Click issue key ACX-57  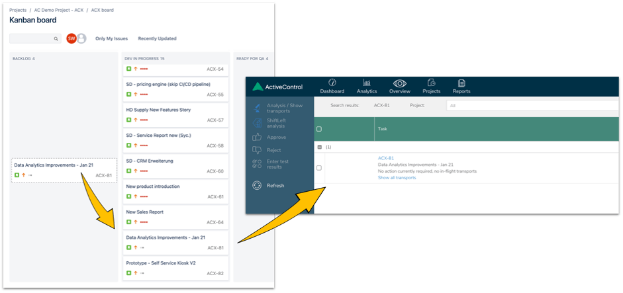pos(215,120)
